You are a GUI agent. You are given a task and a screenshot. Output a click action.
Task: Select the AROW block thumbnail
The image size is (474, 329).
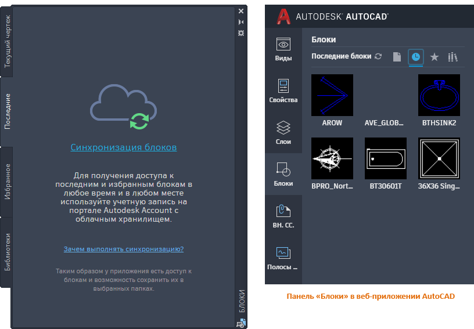[x=332, y=95]
